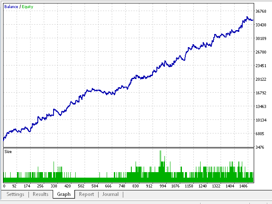Click the 748 x-axis label
272x204 pixels.
[x=122, y=186]
